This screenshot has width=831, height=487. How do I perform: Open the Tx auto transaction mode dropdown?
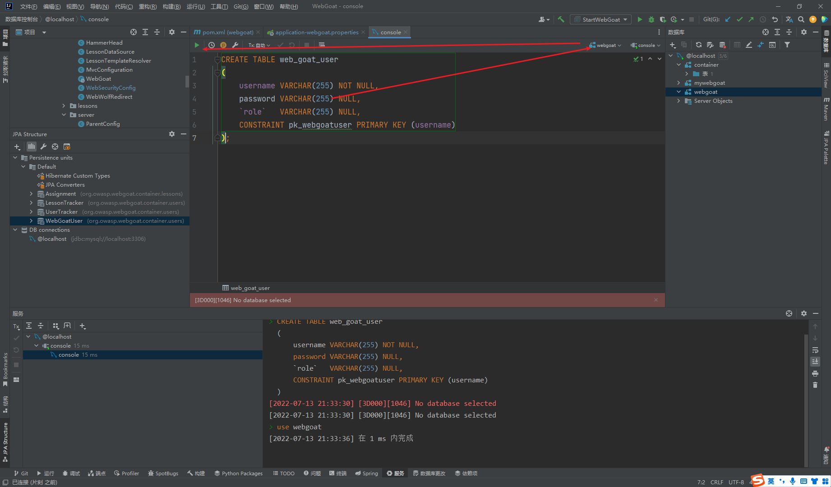[x=259, y=45]
